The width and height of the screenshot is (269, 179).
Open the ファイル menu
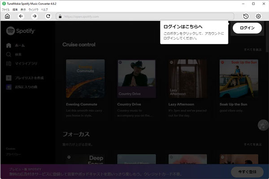5,9
